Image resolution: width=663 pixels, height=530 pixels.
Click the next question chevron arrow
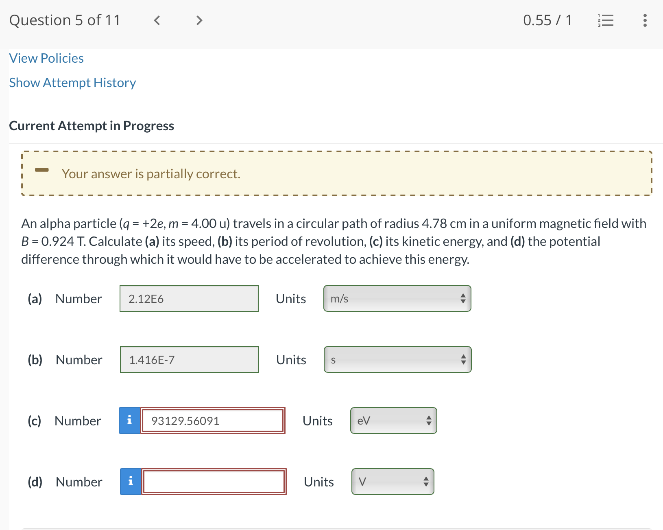tap(199, 20)
